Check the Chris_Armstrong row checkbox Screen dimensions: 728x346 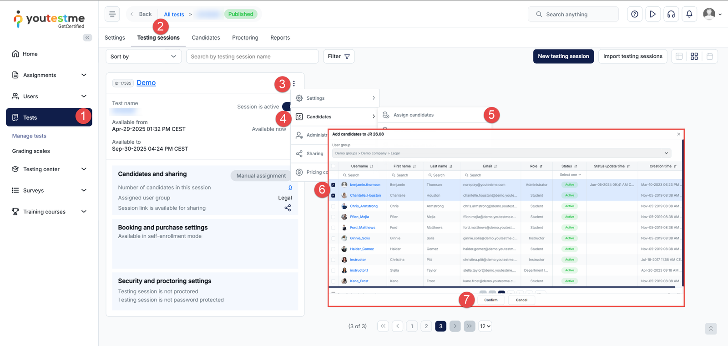[334, 206]
